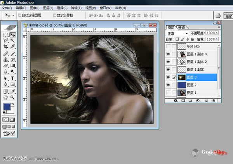Open the 图像(I) menu
233x164 pixels.
point(35,8)
